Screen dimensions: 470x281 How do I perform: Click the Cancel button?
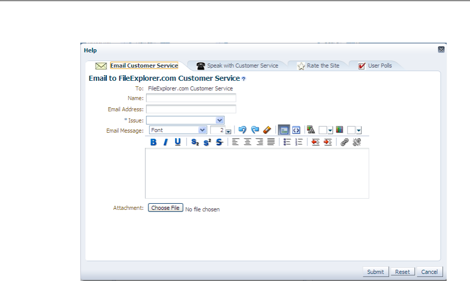(x=429, y=272)
